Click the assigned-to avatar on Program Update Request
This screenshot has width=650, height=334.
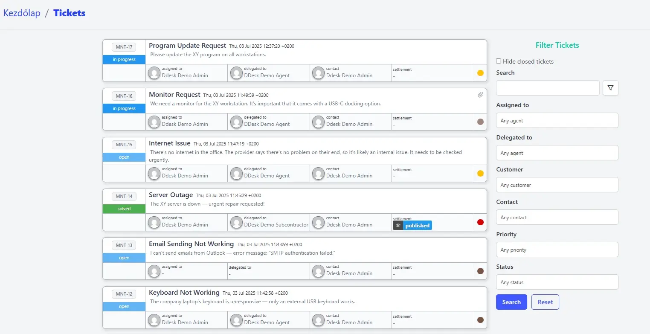coord(154,73)
